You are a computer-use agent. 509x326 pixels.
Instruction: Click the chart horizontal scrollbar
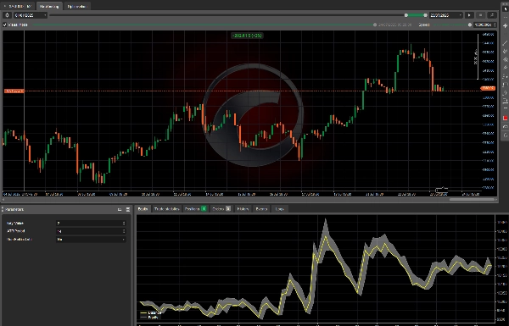(x=472, y=200)
